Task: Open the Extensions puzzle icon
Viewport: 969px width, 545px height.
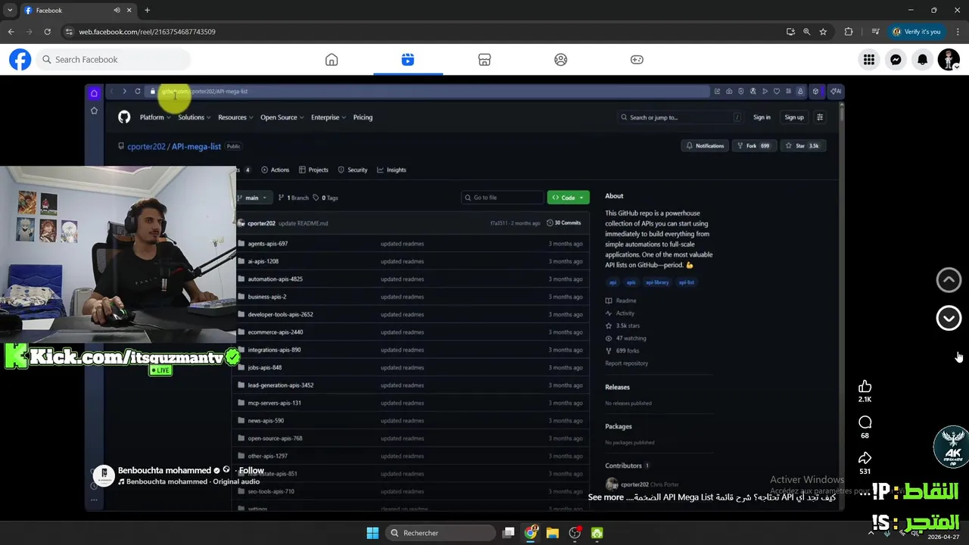Action: click(x=848, y=32)
